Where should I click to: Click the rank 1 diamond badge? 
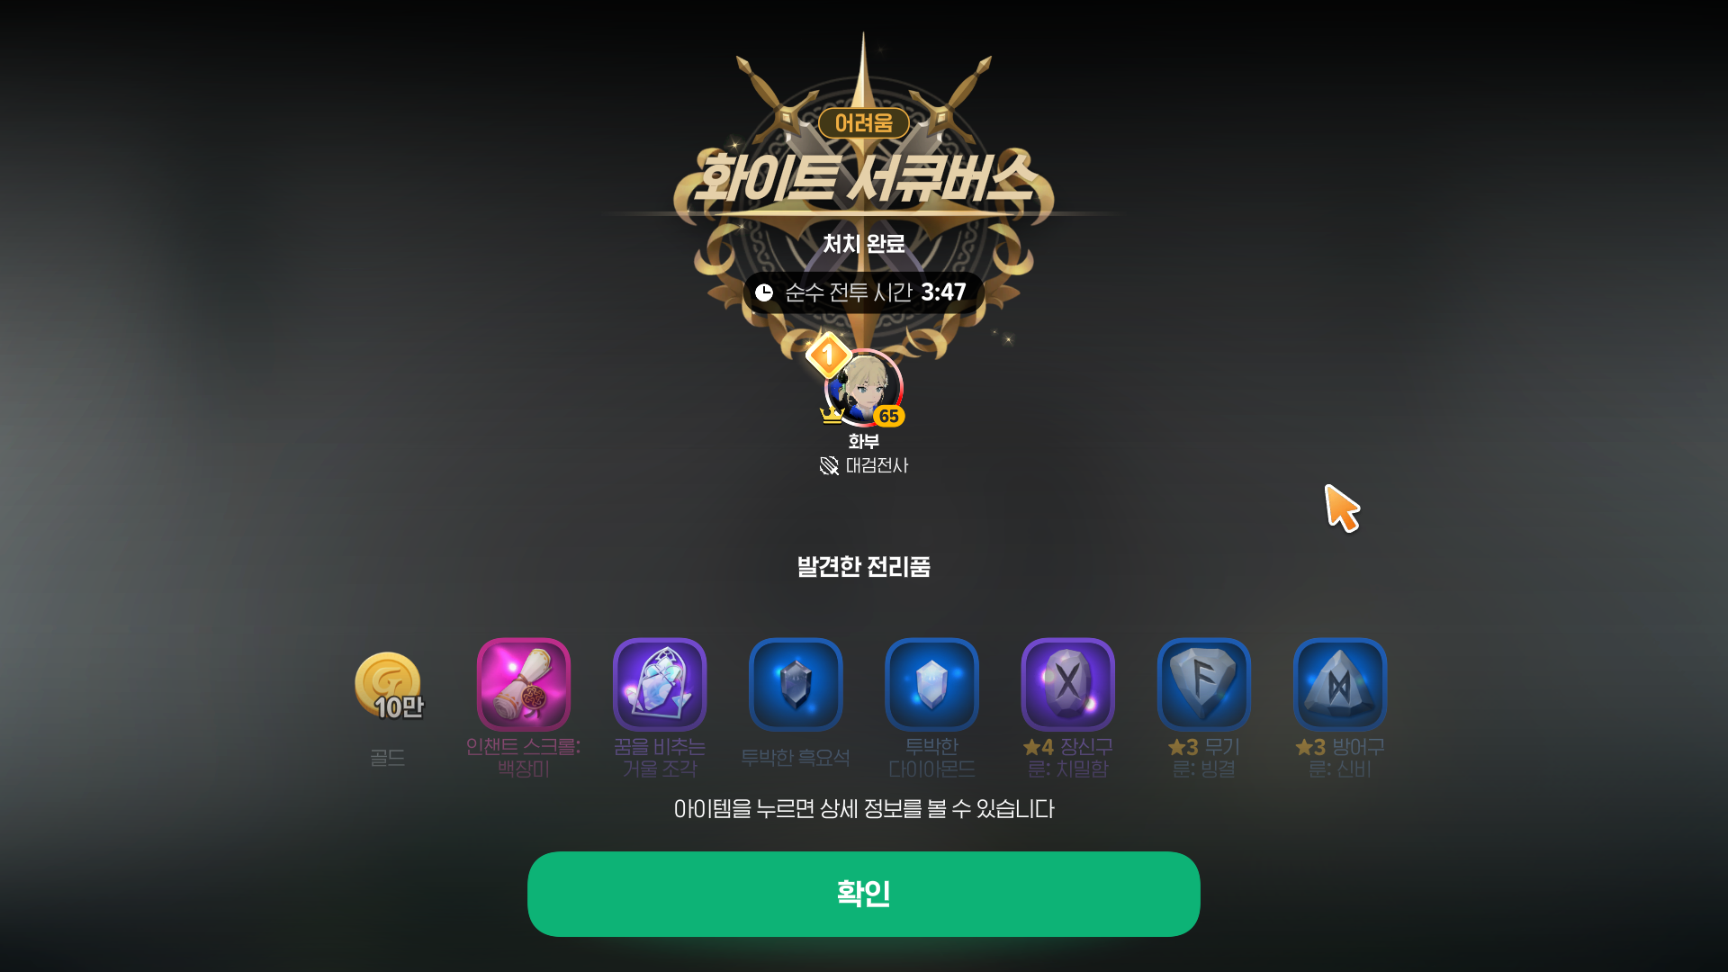(828, 355)
